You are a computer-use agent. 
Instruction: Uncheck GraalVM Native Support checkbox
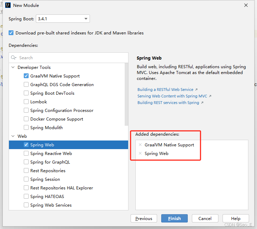coord(26,76)
